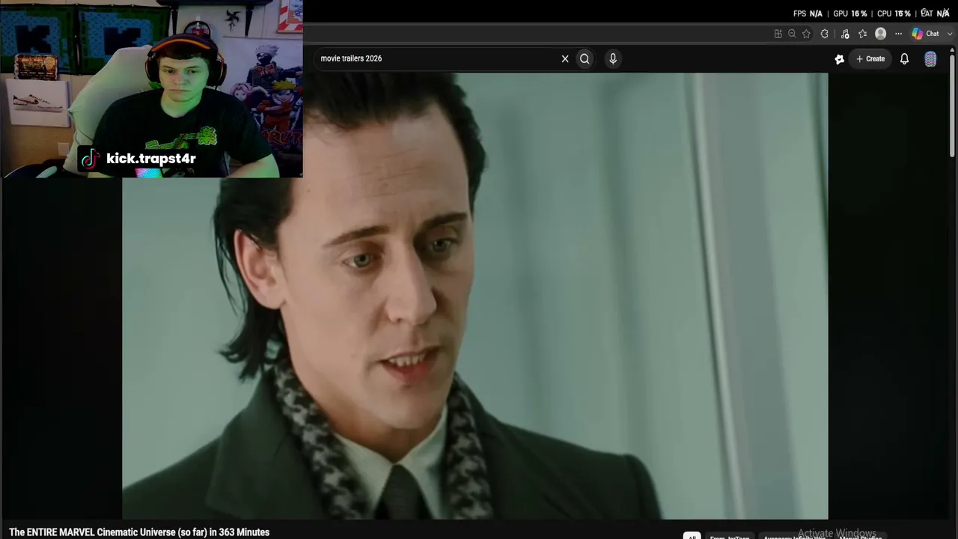Click the app grid icon in address bar
Viewport: 958px width, 539px height.
778,34
